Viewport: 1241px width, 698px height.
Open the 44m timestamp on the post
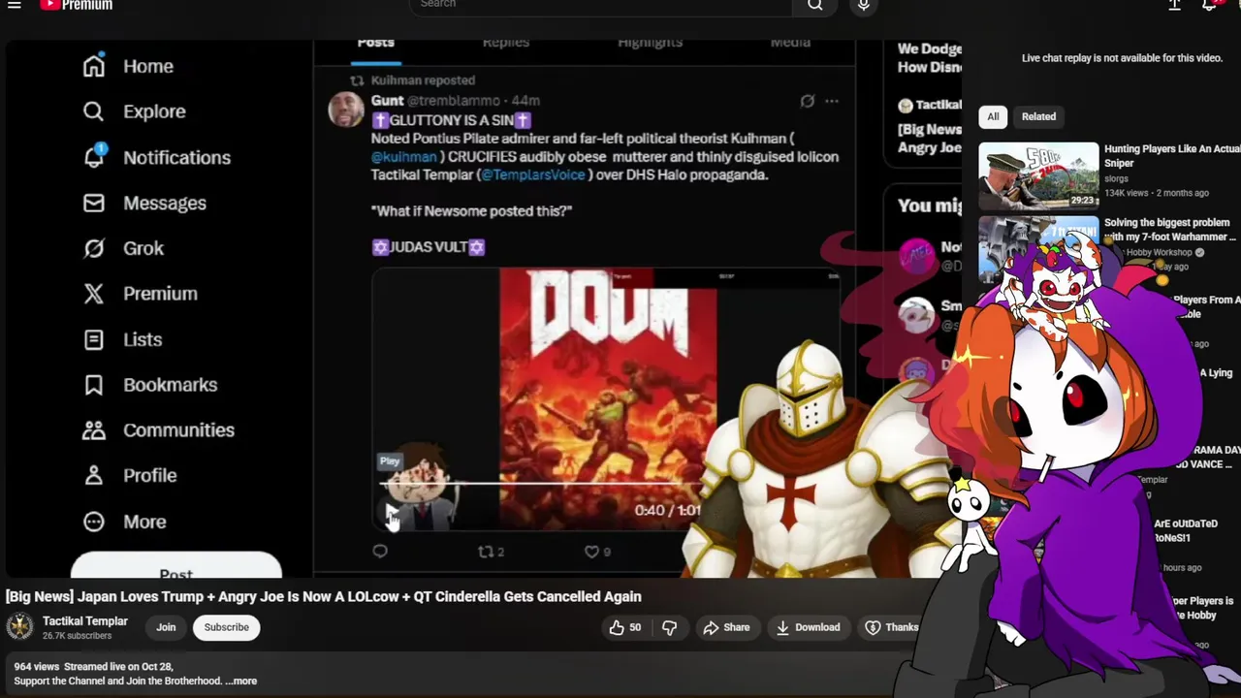pyautogui.click(x=525, y=101)
